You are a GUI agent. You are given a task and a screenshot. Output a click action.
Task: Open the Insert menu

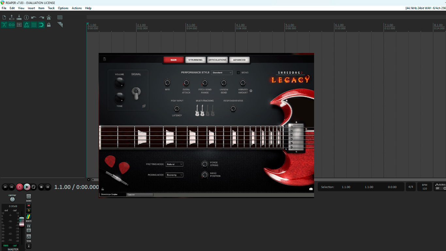click(x=31, y=8)
